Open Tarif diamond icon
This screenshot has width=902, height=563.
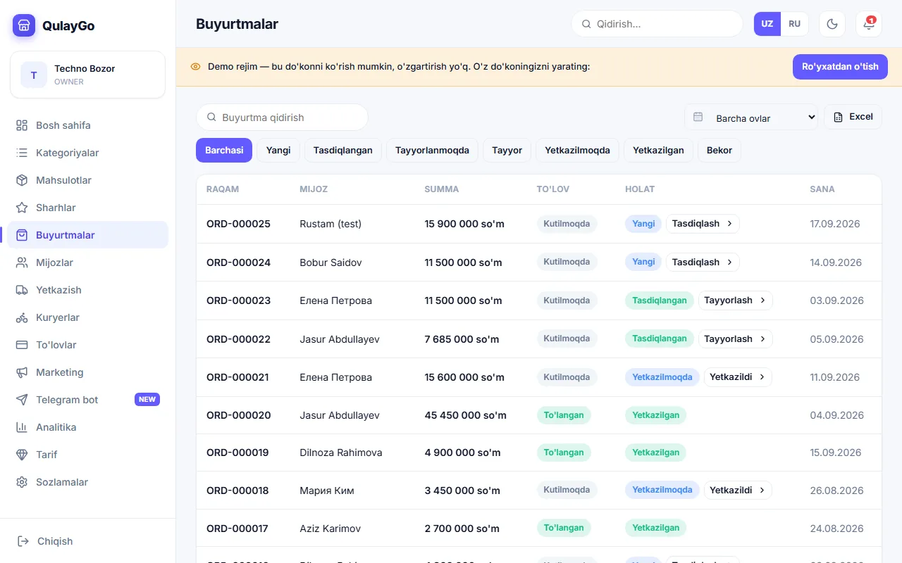(x=22, y=455)
